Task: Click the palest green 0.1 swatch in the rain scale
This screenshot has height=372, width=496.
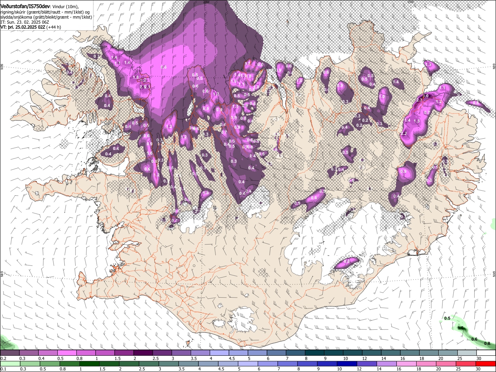Action: 10,363
